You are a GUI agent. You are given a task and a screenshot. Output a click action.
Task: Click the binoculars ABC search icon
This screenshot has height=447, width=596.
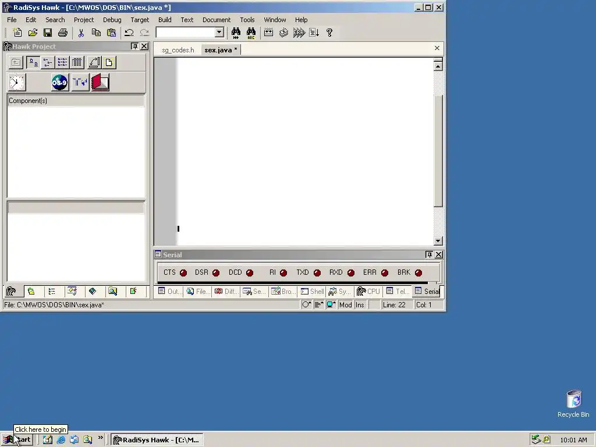(251, 33)
